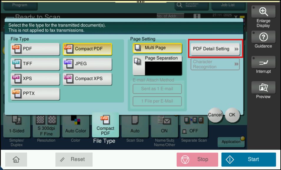Open the Program tab

click(x=20, y=5)
